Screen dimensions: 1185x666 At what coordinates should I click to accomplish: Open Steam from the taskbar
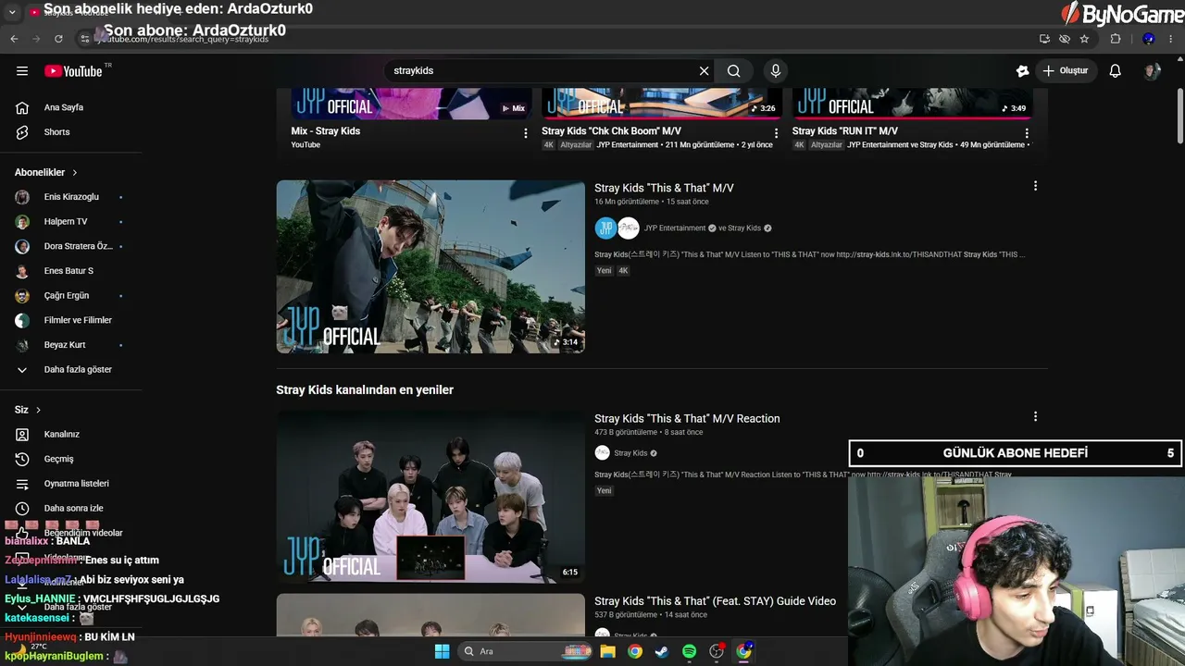[x=662, y=651]
